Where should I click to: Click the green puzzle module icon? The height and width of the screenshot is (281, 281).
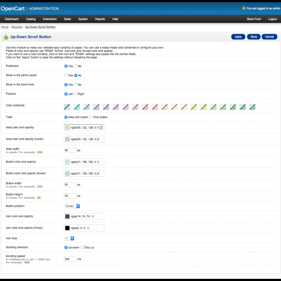point(6,37)
